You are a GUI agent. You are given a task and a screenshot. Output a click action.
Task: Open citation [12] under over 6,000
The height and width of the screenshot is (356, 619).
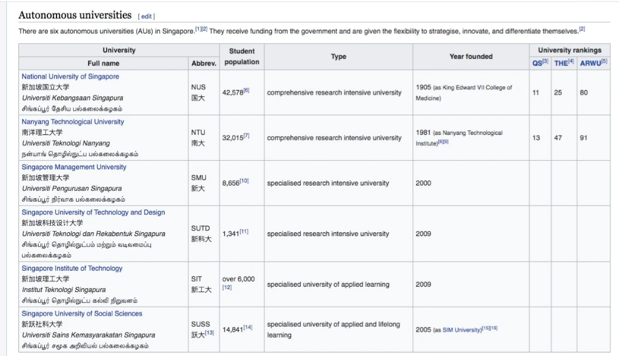227,287
